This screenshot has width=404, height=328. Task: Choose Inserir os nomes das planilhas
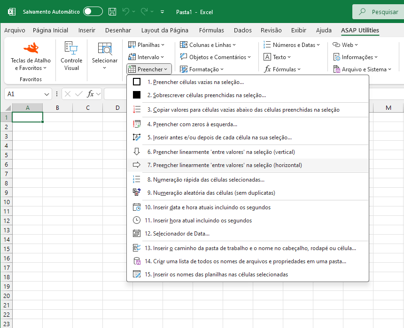coord(248,274)
